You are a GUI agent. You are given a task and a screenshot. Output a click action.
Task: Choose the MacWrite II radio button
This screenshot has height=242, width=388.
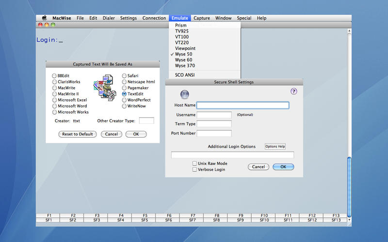pyautogui.click(x=54, y=94)
